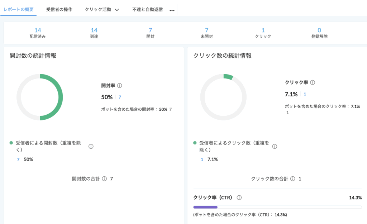Screen dimensions: 367x224
Task: Click the 50% open rate value
Action: coord(107,97)
